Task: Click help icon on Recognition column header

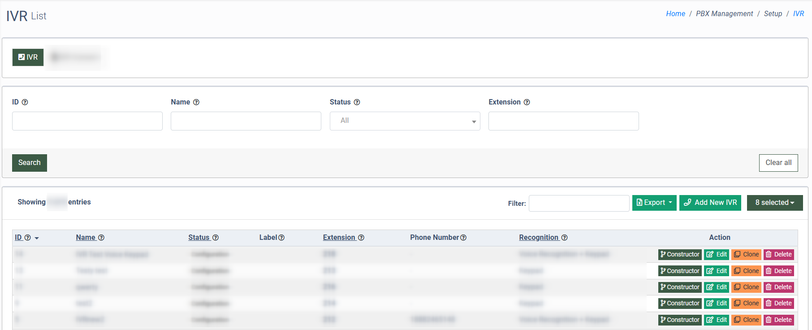Action: tap(564, 238)
